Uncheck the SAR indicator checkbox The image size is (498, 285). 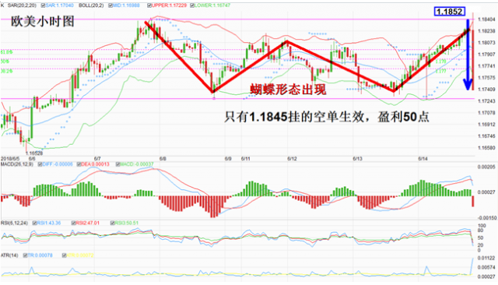click(43, 5)
